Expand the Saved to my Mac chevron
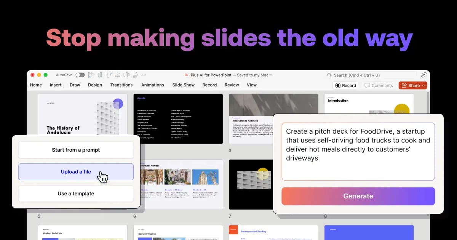 tap(271, 75)
